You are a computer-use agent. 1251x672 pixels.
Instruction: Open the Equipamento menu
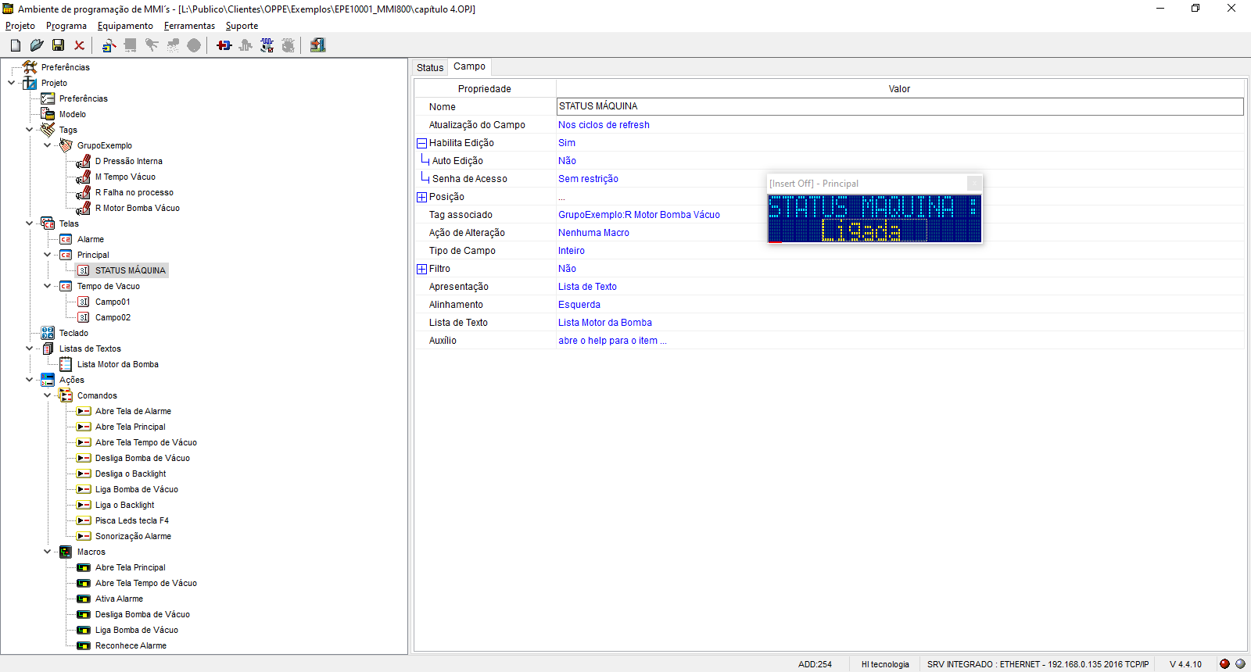[x=125, y=26]
